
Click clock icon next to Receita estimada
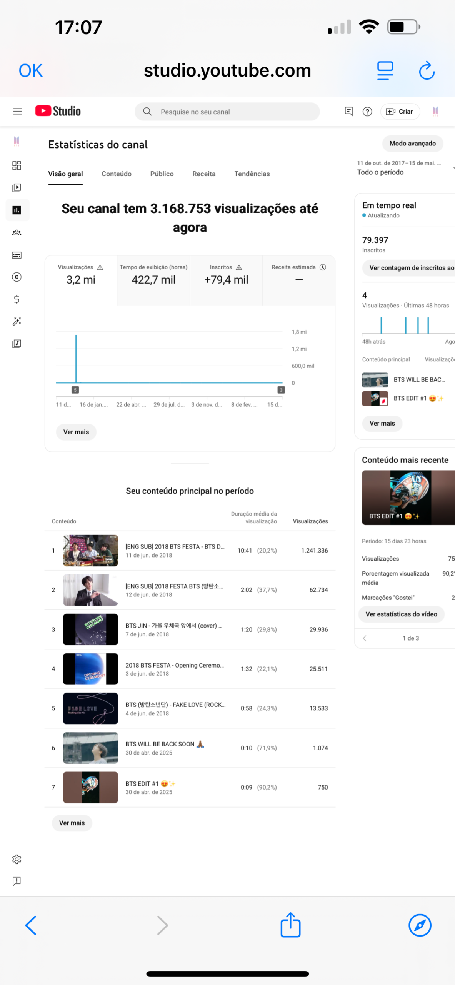[x=323, y=267]
